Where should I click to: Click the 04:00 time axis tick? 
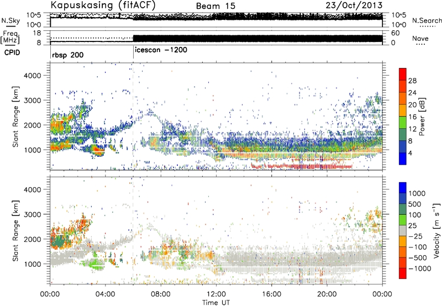[106, 294]
